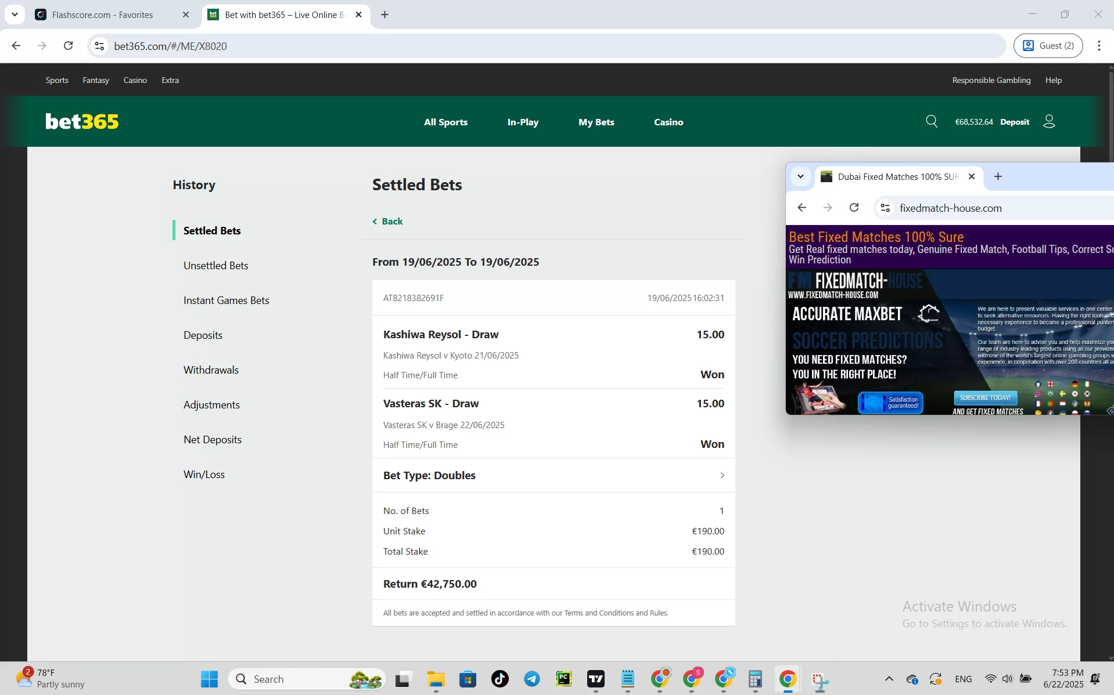Click the Deposit button

point(1015,121)
